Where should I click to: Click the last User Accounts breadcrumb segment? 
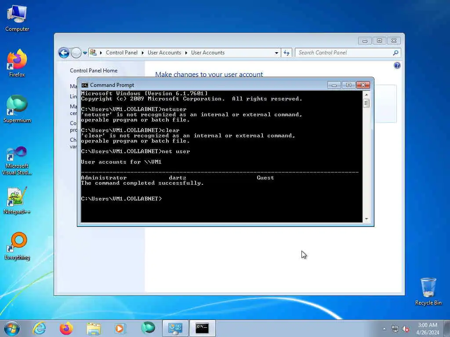coord(208,53)
